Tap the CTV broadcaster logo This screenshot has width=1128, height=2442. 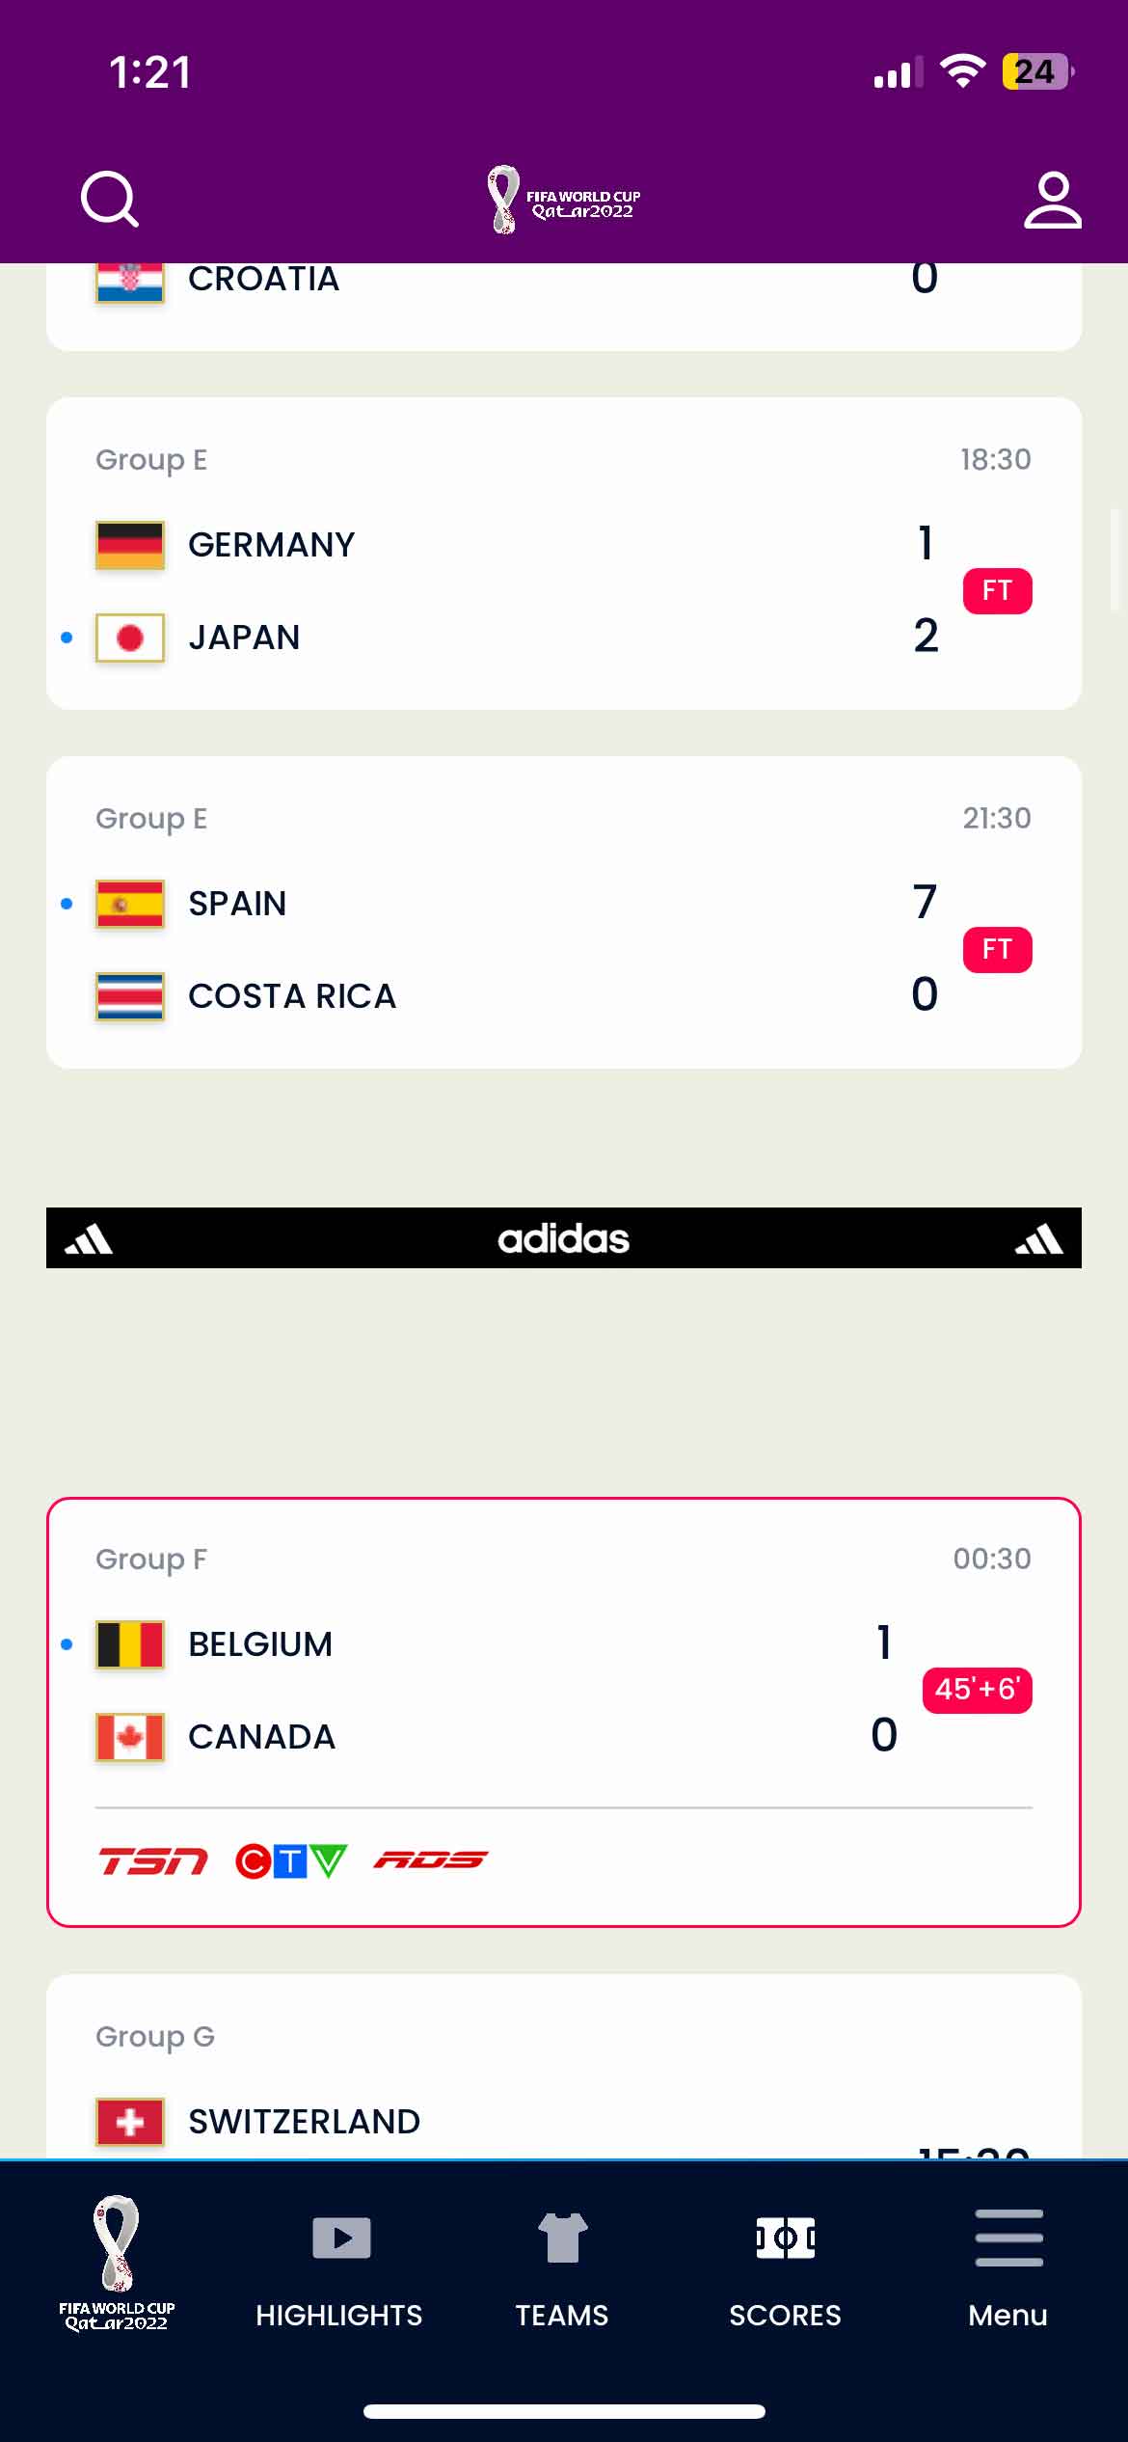pos(290,1860)
